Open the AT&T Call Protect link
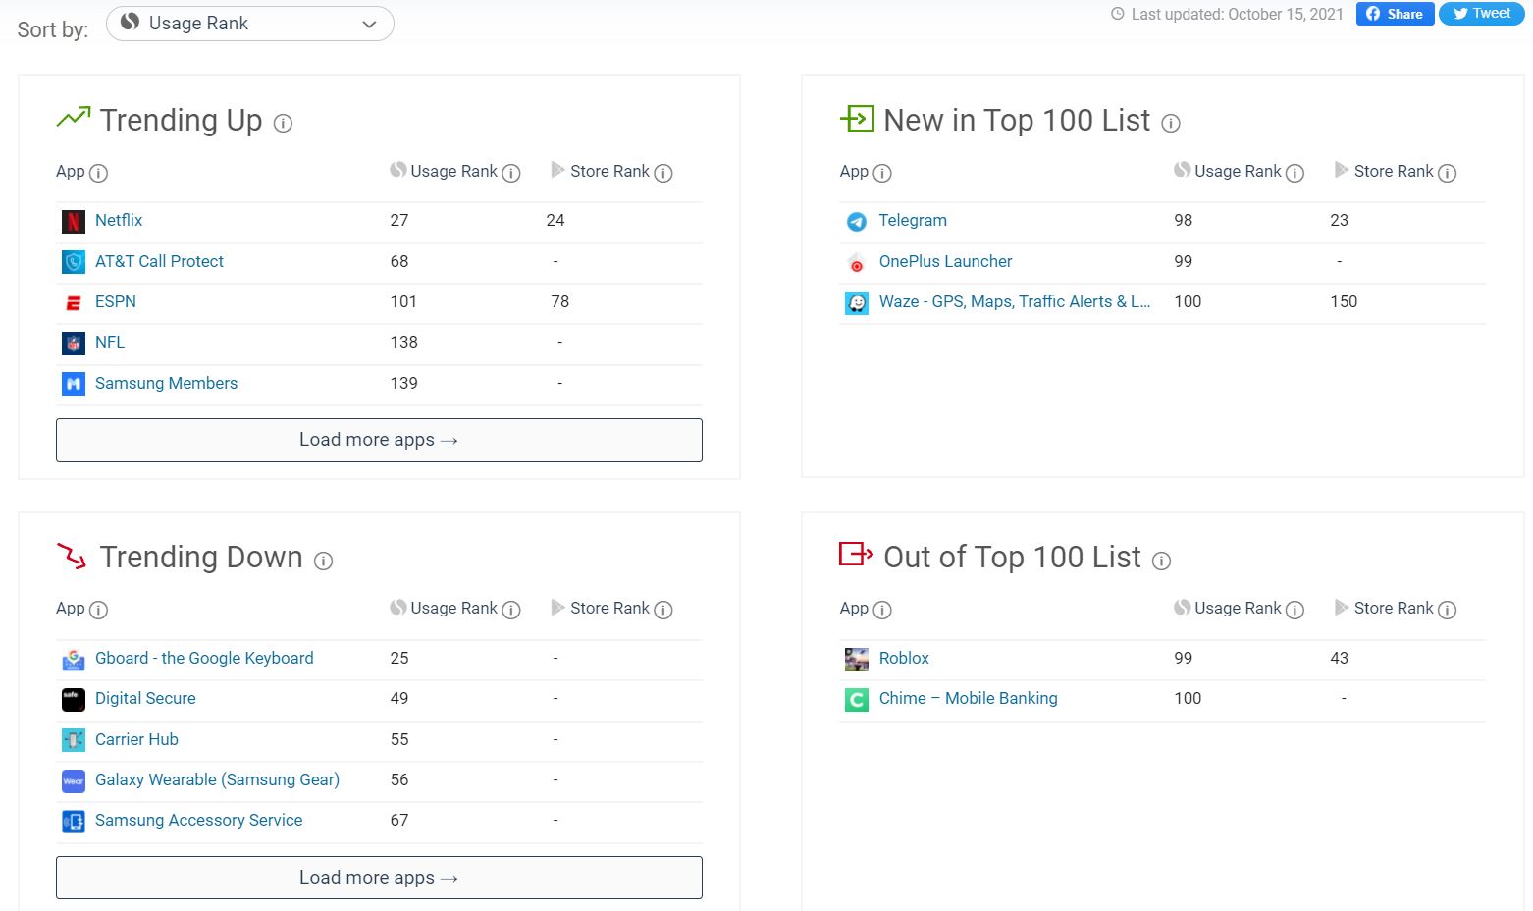Viewport: 1533px width, 911px height. pos(159,261)
